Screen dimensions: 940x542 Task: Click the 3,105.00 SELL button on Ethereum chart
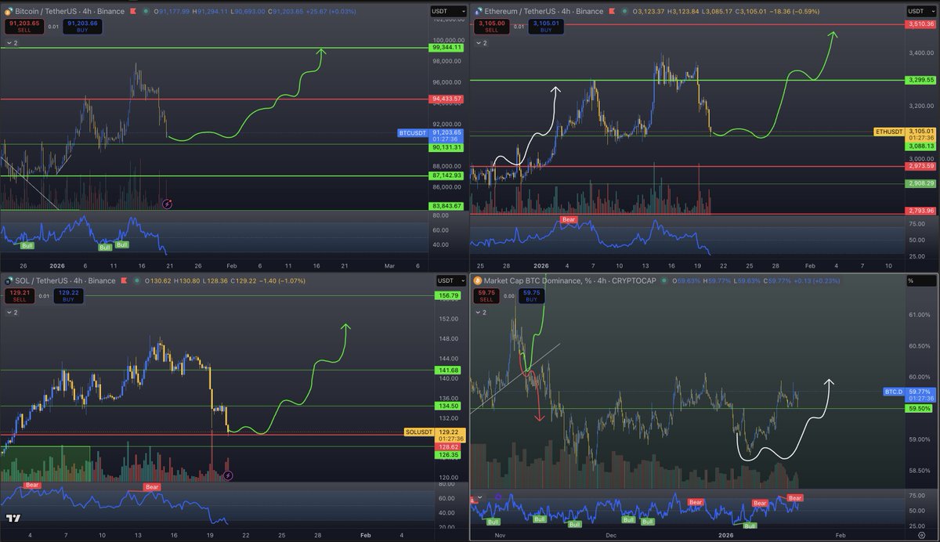click(x=492, y=27)
